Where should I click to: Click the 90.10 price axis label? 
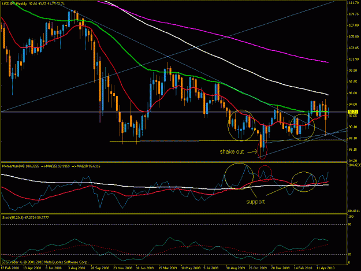pos(353,127)
